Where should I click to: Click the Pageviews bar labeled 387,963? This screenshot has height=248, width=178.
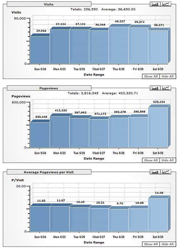pos(79,133)
